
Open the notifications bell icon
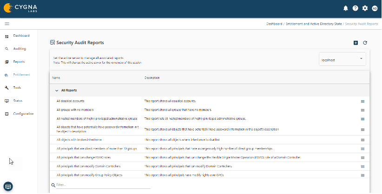[x=346, y=8]
